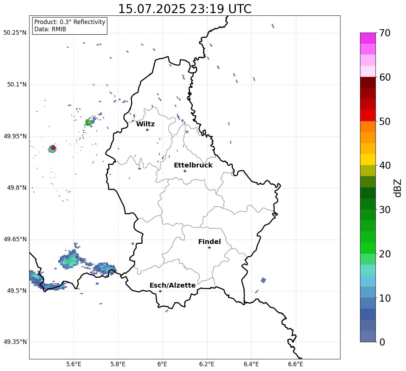This screenshot has height=371, width=406.
Task: Click the 5.6°E longitude label
Action: (x=74, y=364)
